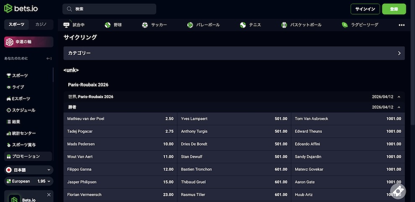This screenshot has width=415, height=202.
Task: Open 結果 in the sidebar
Action: [29, 122]
